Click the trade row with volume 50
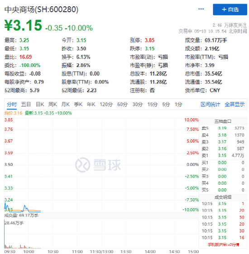This screenshot has height=254, width=249. coord(223,217)
